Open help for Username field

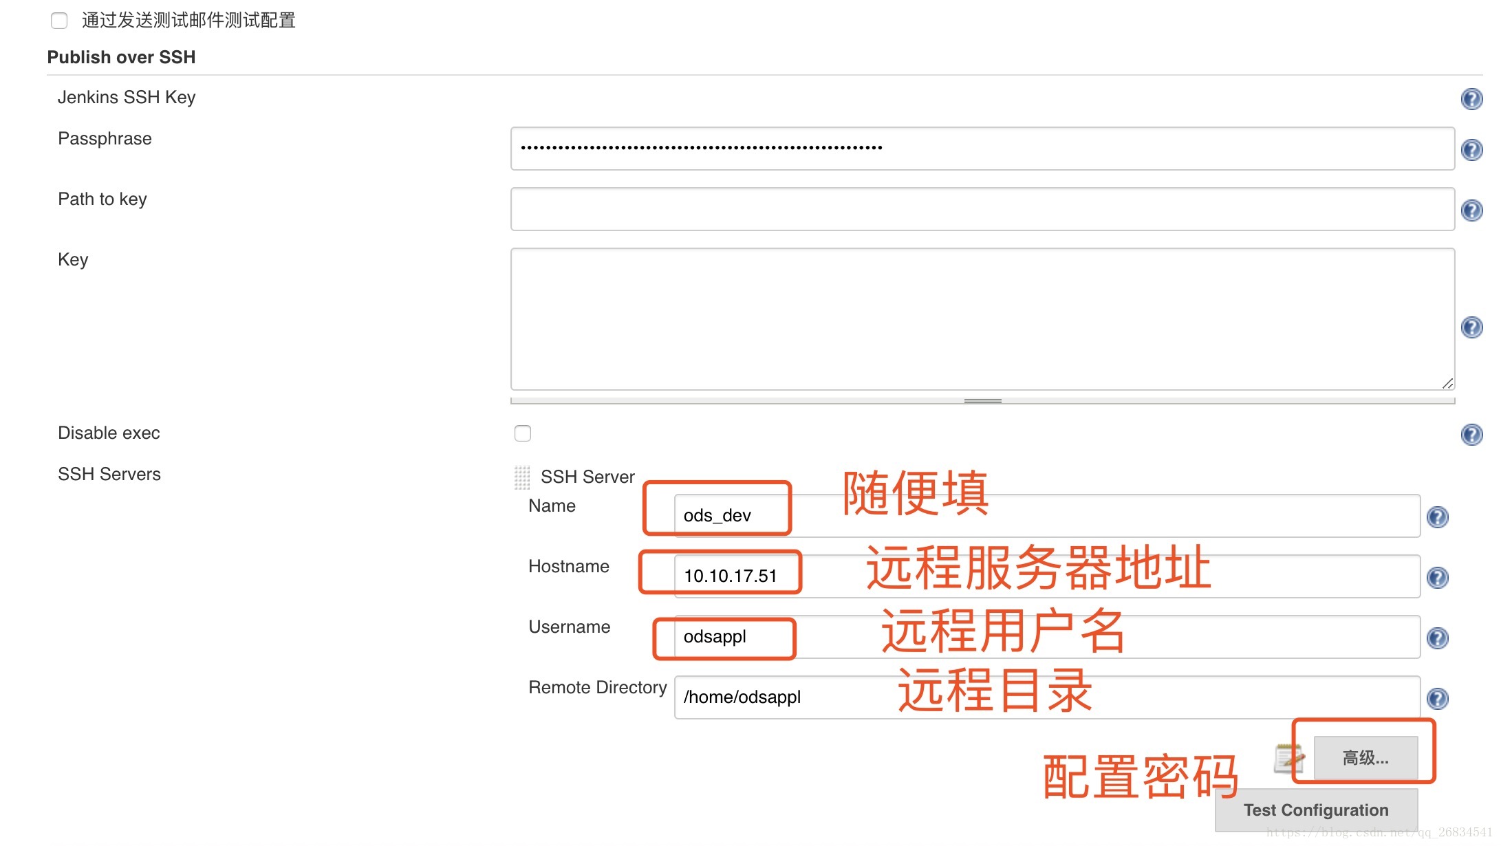click(x=1437, y=638)
